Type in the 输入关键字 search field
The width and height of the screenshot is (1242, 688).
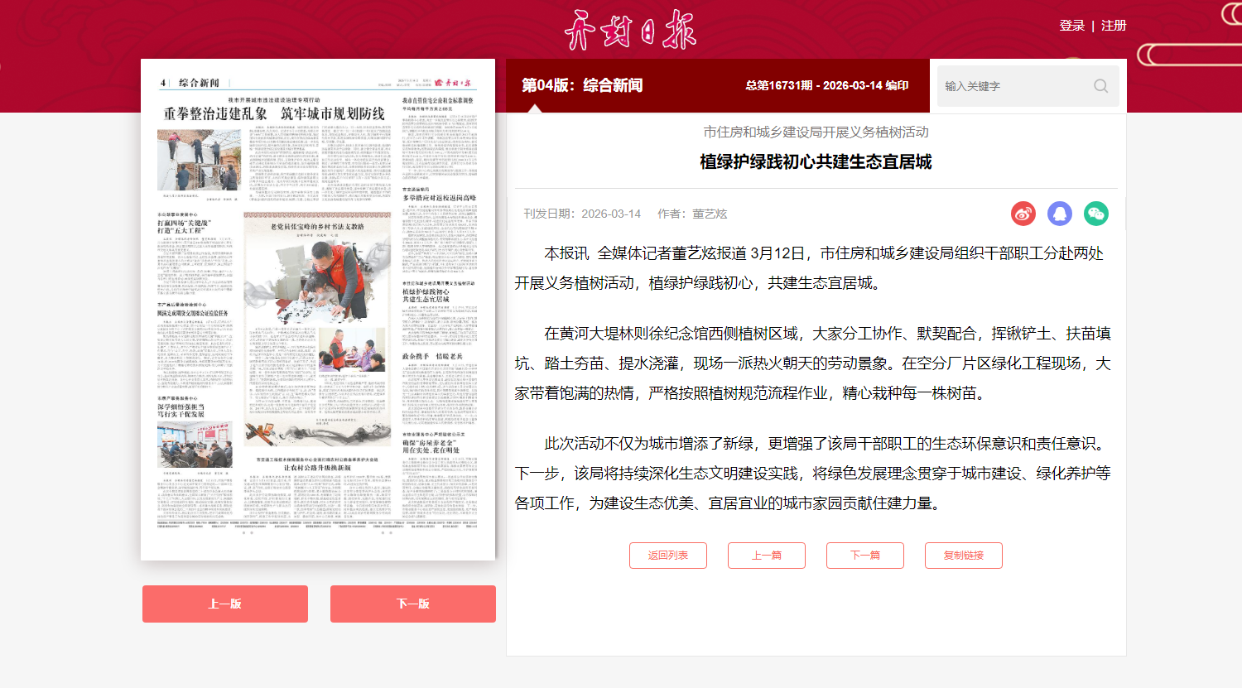point(1014,86)
